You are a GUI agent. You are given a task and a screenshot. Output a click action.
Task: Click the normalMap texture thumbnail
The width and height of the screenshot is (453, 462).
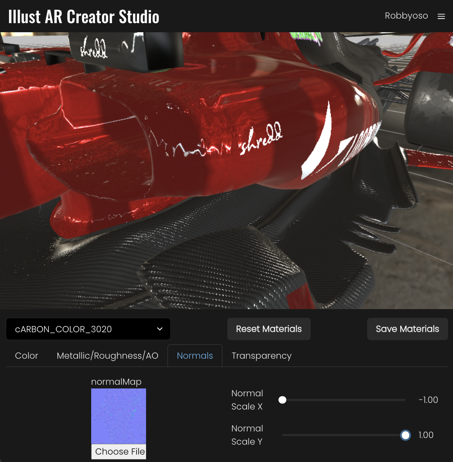pos(118,416)
